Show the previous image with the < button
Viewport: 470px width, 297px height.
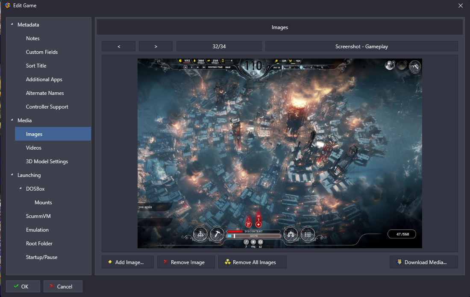[x=119, y=47]
